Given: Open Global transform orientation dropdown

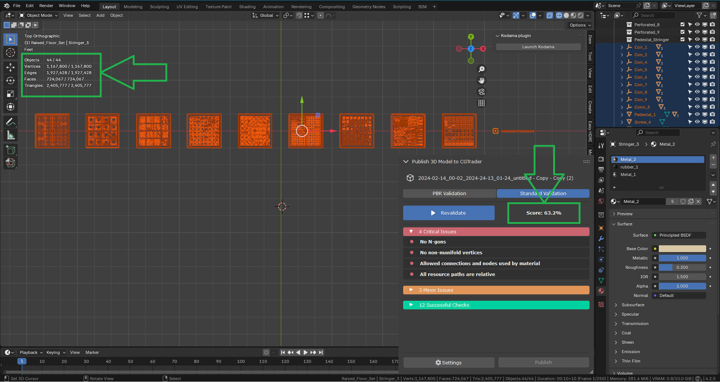Looking at the screenshot, I should point(265,15).
